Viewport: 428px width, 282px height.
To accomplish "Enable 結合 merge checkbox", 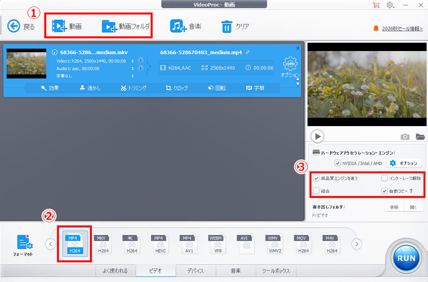I will [316, 191].
